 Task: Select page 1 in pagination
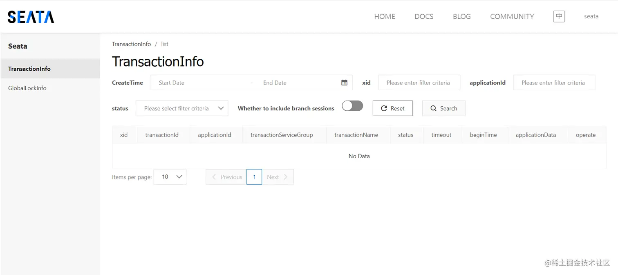pyautogui.click(x=254, y=177)
